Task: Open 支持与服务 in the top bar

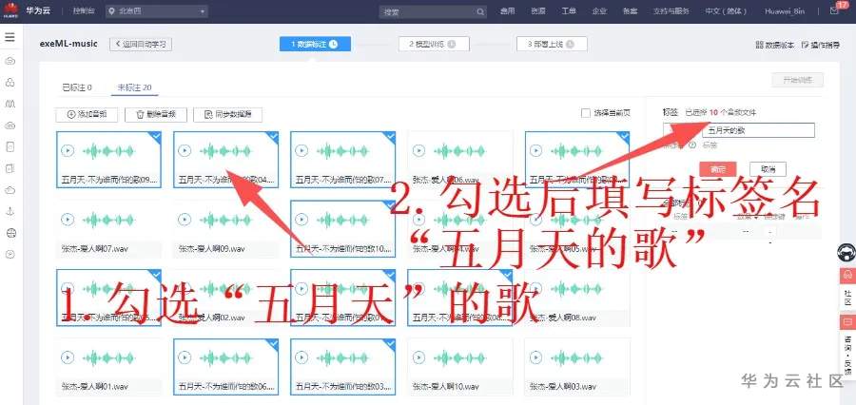Action: point(671,11)
